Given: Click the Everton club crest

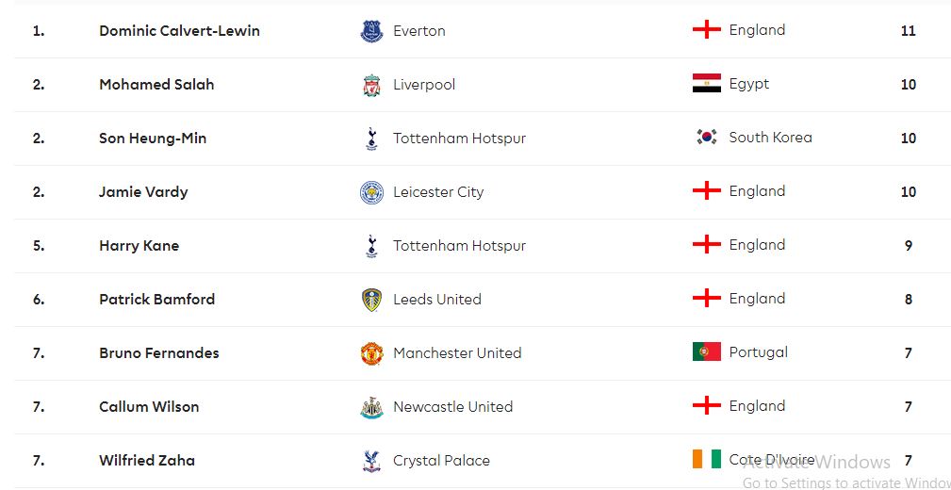Looking at the screenshot, I should pyautogui.click(x=371, y=31).
